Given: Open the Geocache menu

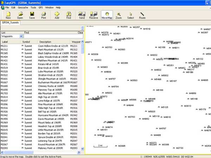Looking at the screenshot, I should [x=23, y=7].
